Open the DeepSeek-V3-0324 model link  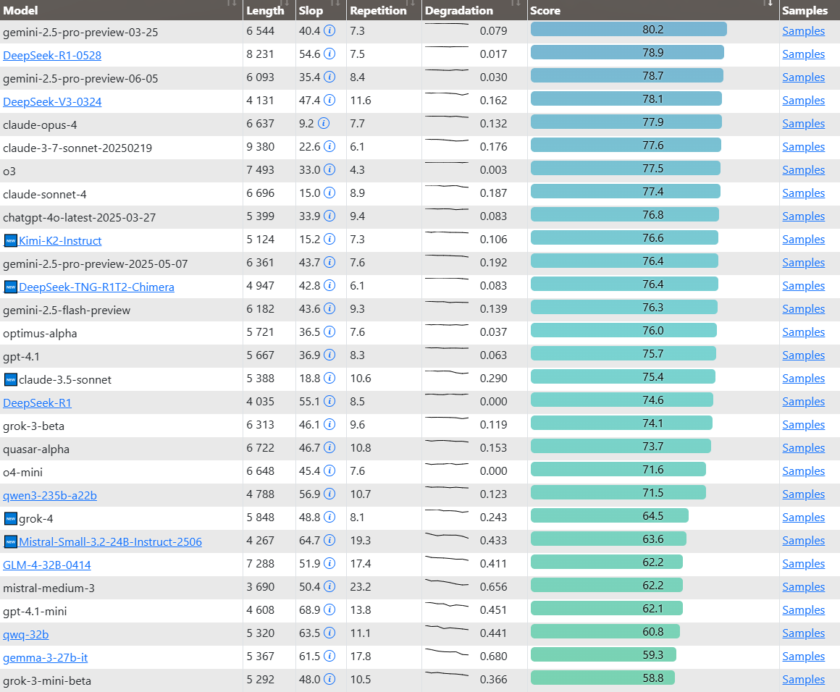click(x=52, y=102)
